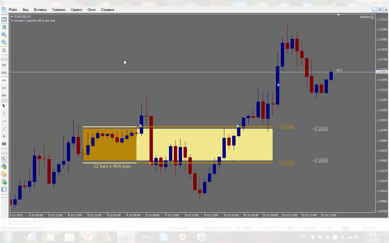389x243 pixels.
Task: Click the MetaTrader icon beside Файл
Action: pos(4,10)
